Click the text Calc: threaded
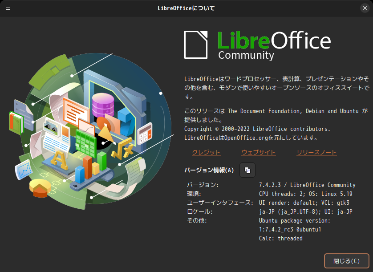Screen dimensions: 373x272 click(281, 239)
